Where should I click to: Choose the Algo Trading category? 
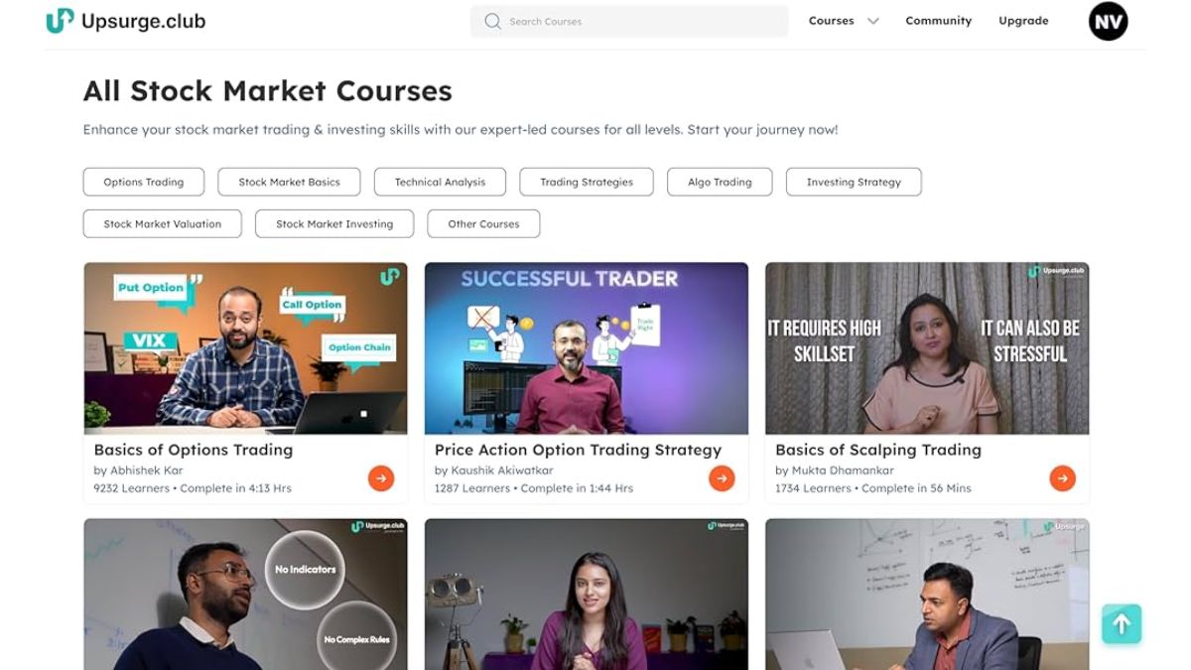pyautogui.click(x=720, y=182)
